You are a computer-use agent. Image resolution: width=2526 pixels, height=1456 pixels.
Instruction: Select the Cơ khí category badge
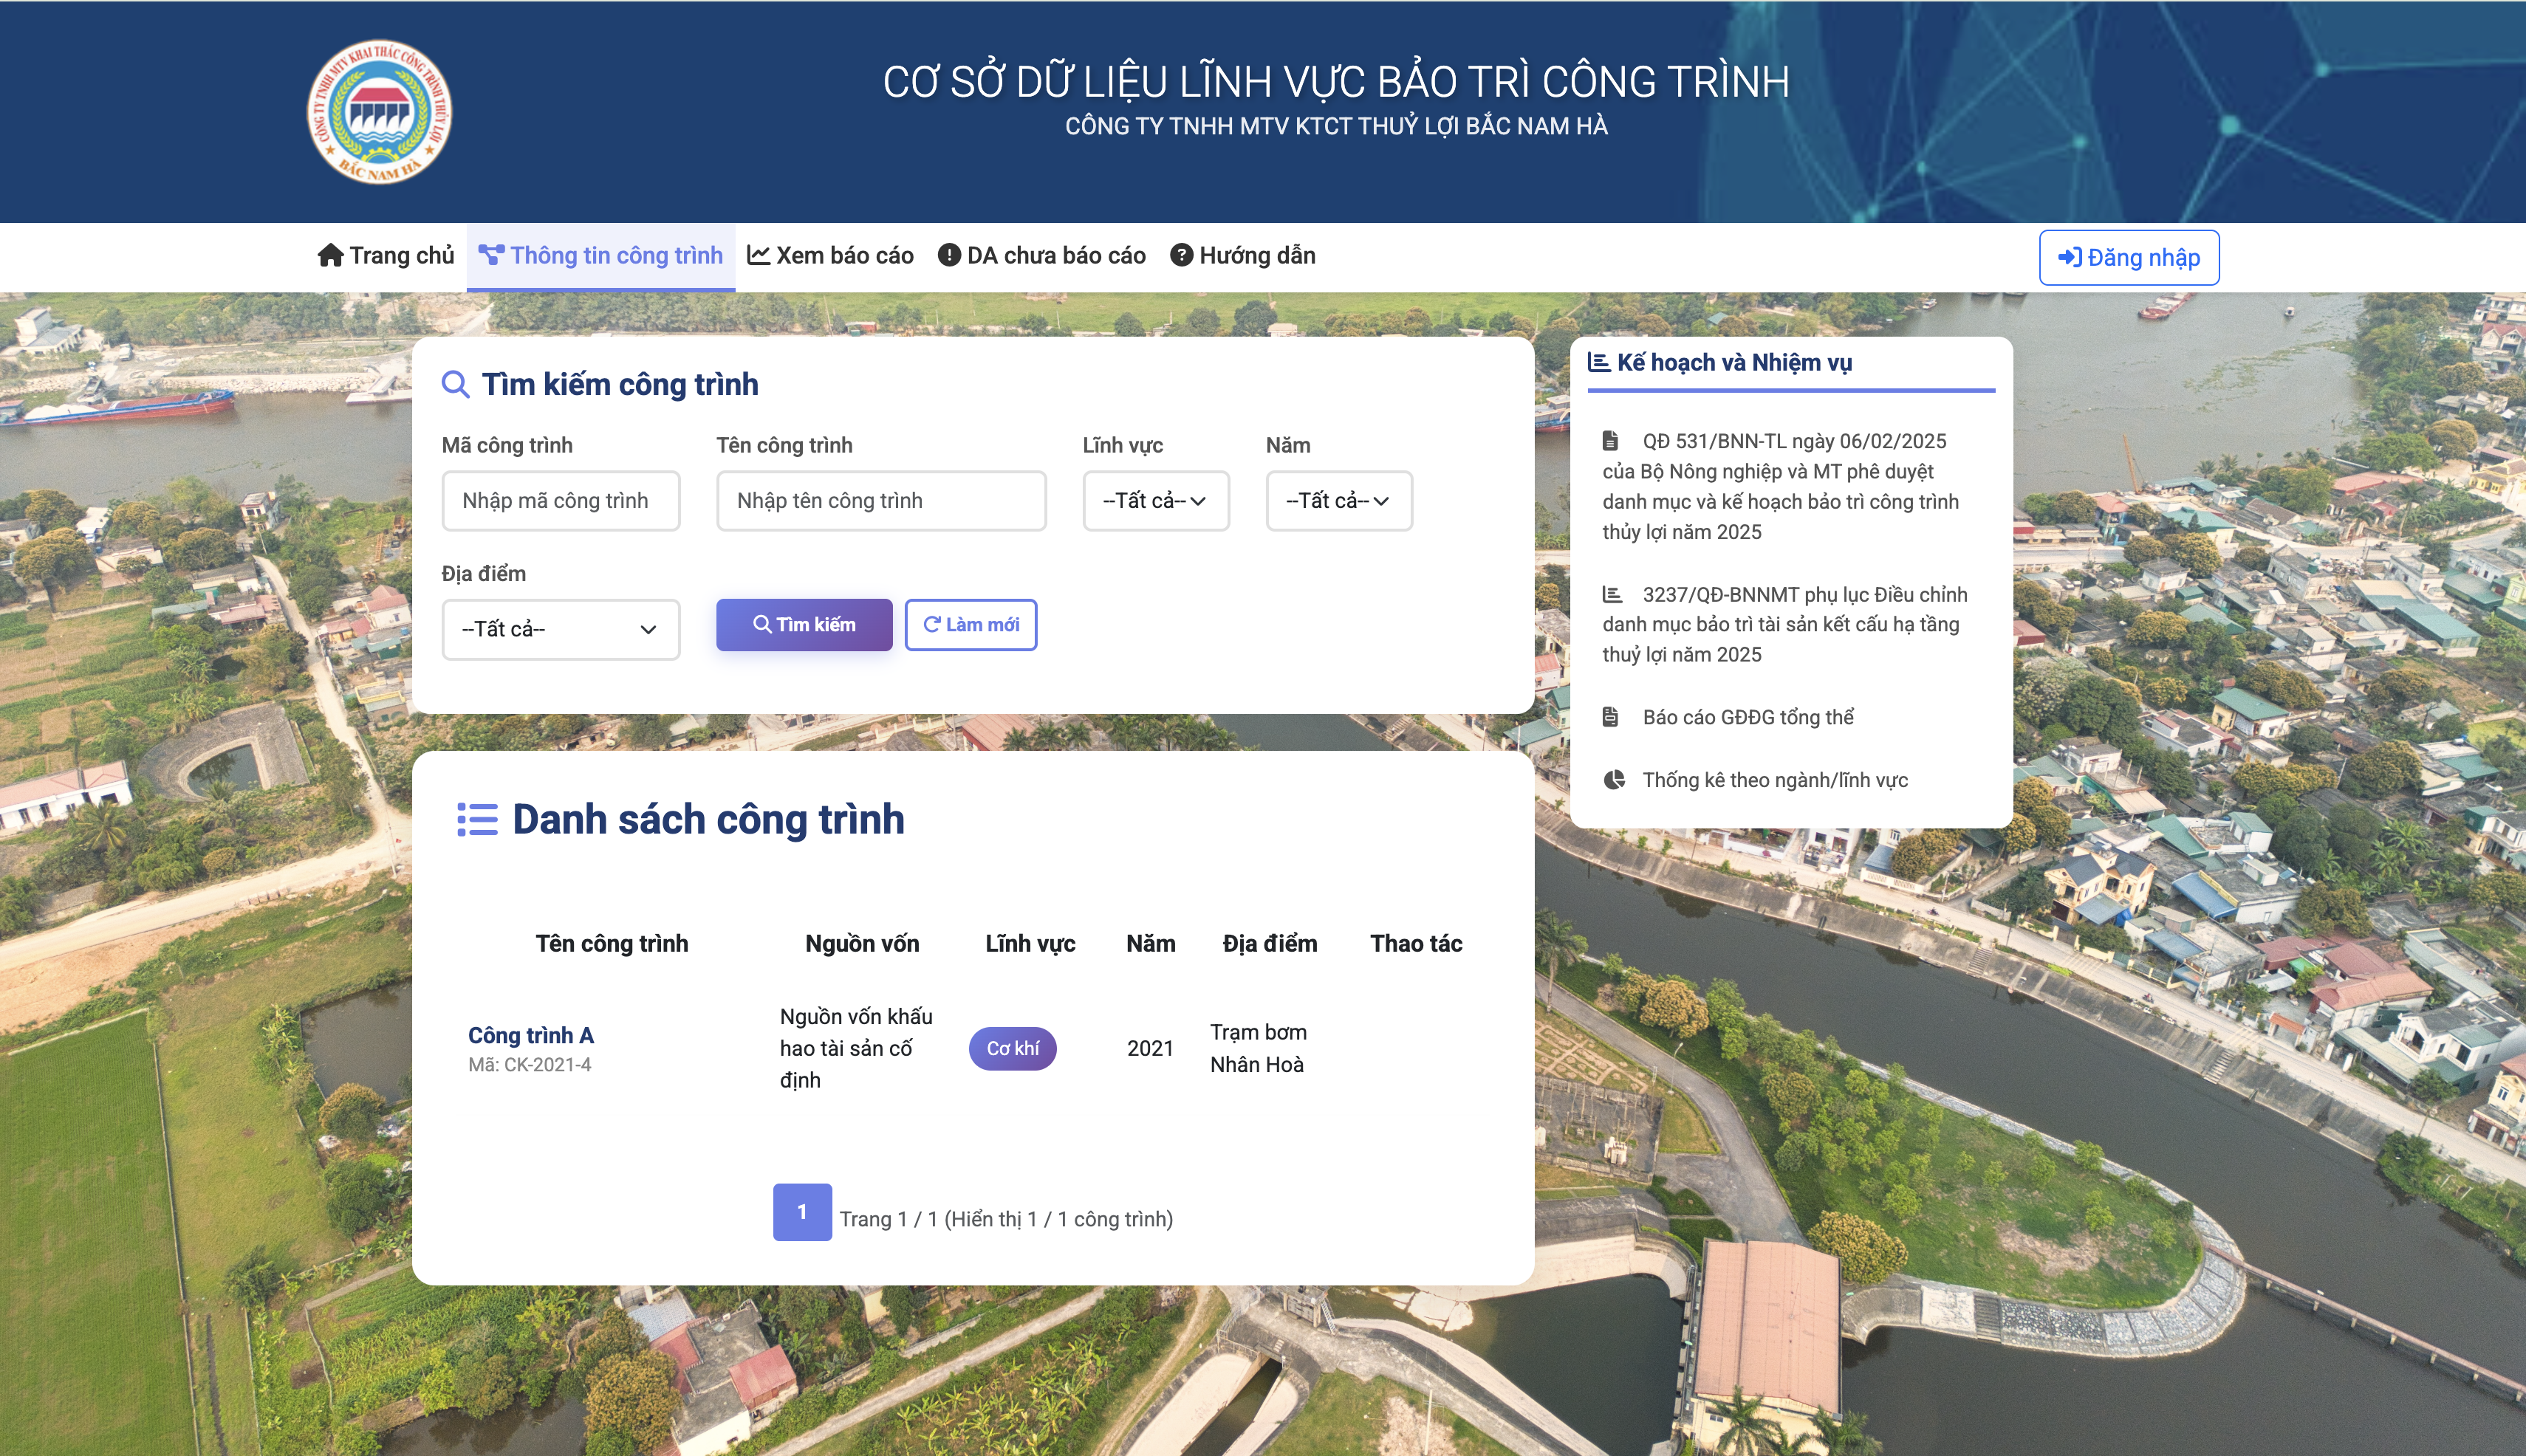1013,1049
